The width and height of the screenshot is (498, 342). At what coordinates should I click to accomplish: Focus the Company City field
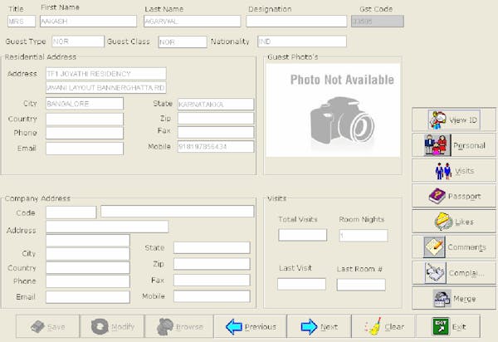(x=88, y=254)
